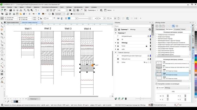
Task: Select the Ellipse tool
Action: 2,52
